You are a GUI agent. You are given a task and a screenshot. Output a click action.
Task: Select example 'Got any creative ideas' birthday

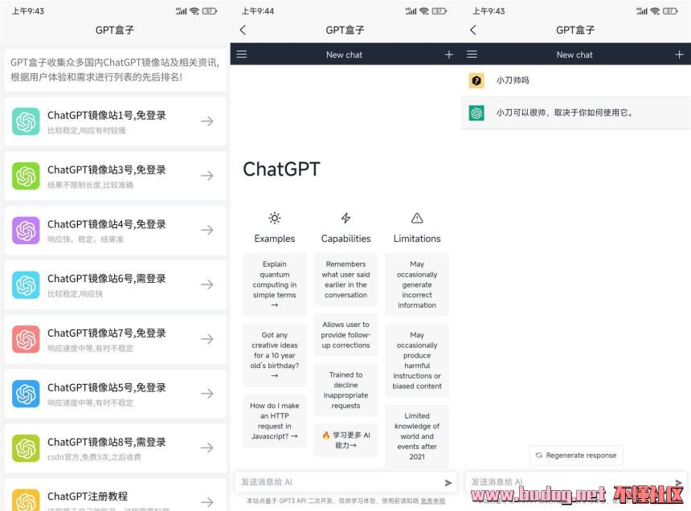[275, 355]
